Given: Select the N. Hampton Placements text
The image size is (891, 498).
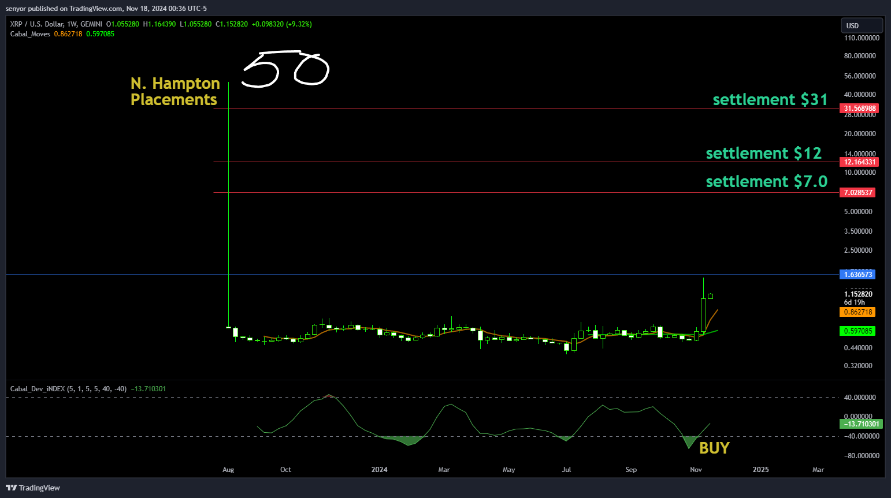Looking at the screenshot, I should [175, 92].
